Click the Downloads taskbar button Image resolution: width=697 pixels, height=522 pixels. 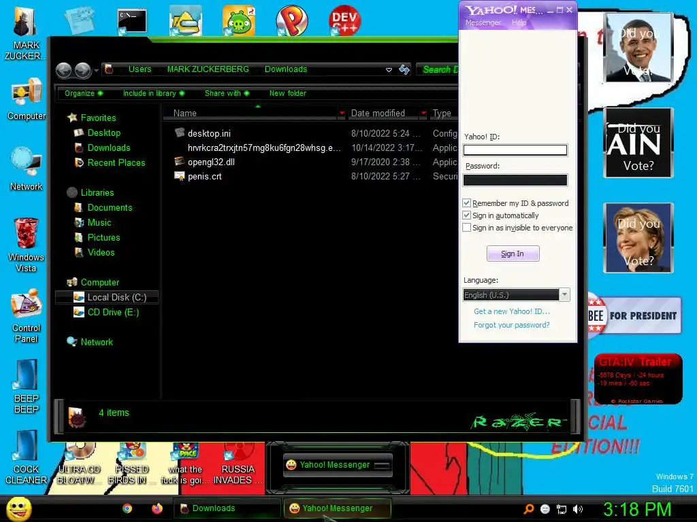(227, 508)
